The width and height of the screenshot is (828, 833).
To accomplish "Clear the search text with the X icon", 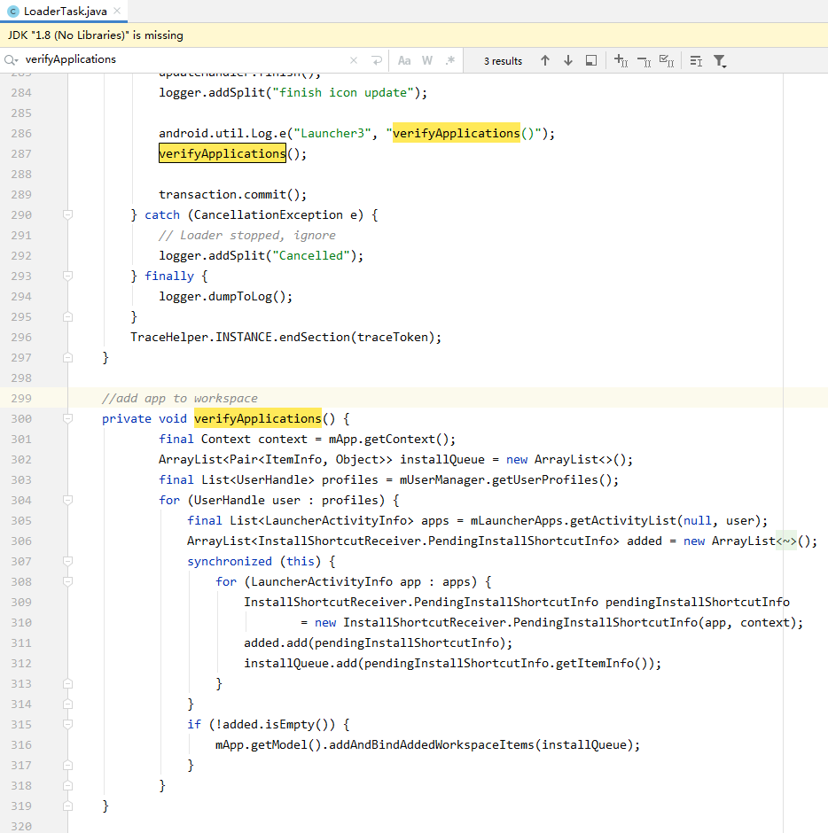I will [354, 60].
